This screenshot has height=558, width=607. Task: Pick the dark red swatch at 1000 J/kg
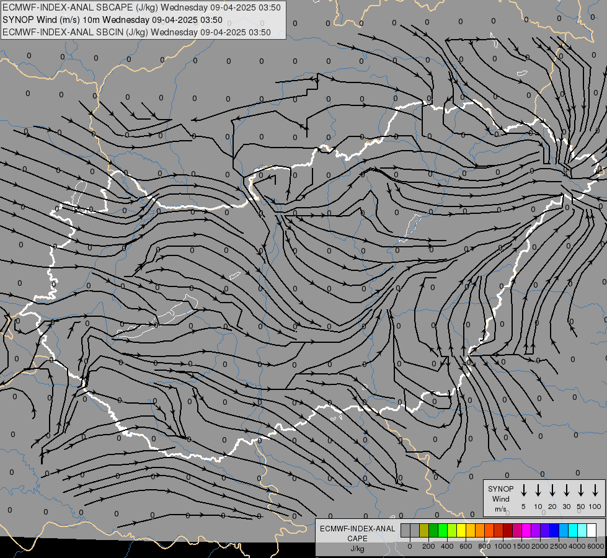[508, 530]
